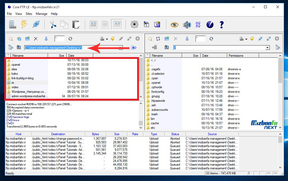Click the View file text icon
288x181 pixels.
(93, 24)
